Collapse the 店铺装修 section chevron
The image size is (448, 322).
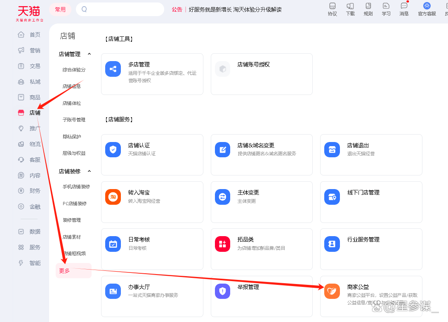click(x=90, y=171)
